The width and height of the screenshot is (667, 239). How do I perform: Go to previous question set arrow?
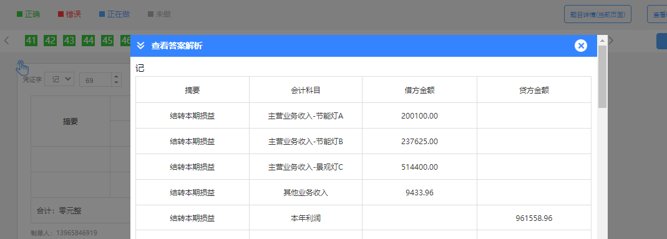pos(6,41)
